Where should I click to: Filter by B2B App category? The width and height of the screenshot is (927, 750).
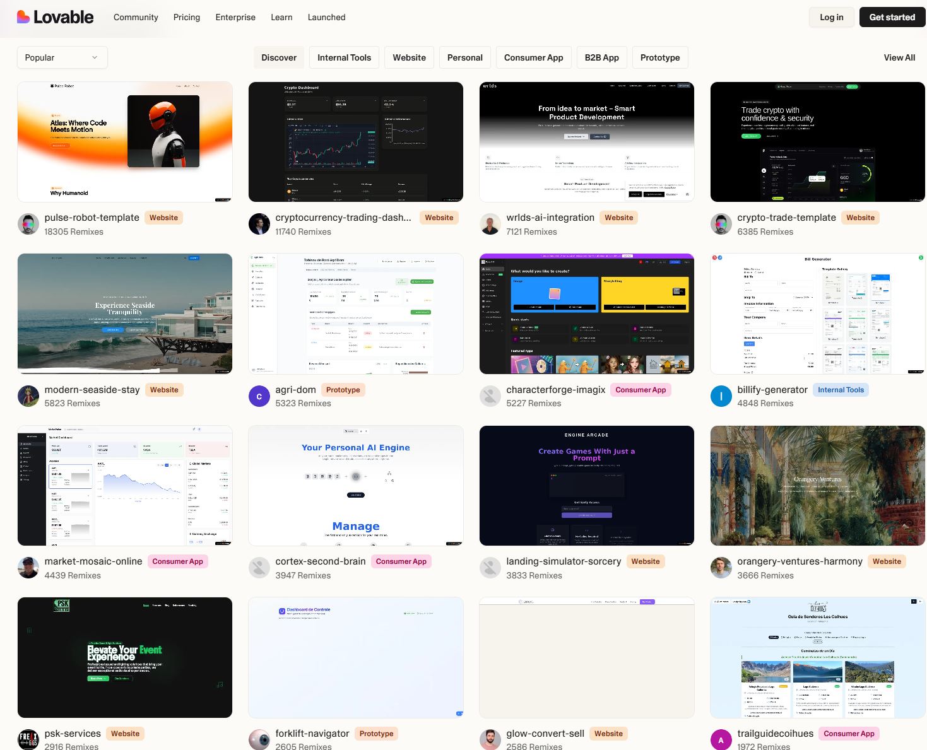pos(601,57)
